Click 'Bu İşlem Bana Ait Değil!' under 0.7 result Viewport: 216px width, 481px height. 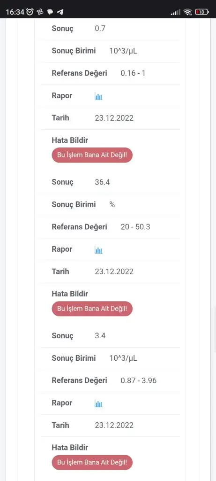pos(92,155)
